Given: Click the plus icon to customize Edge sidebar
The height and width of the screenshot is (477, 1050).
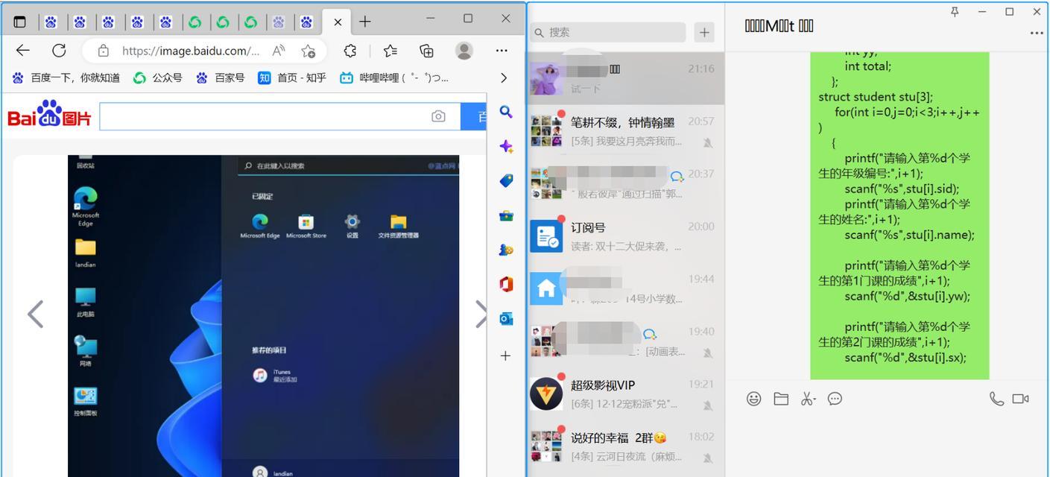Looking at the screenshot, I should point(506,356).
